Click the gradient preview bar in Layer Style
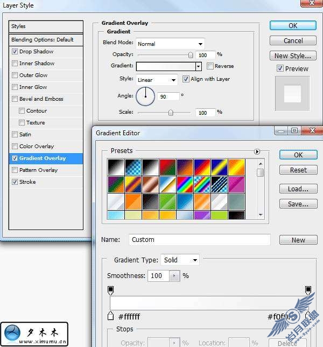This screenshot has width=323, height=347. [x=166, y=66]
